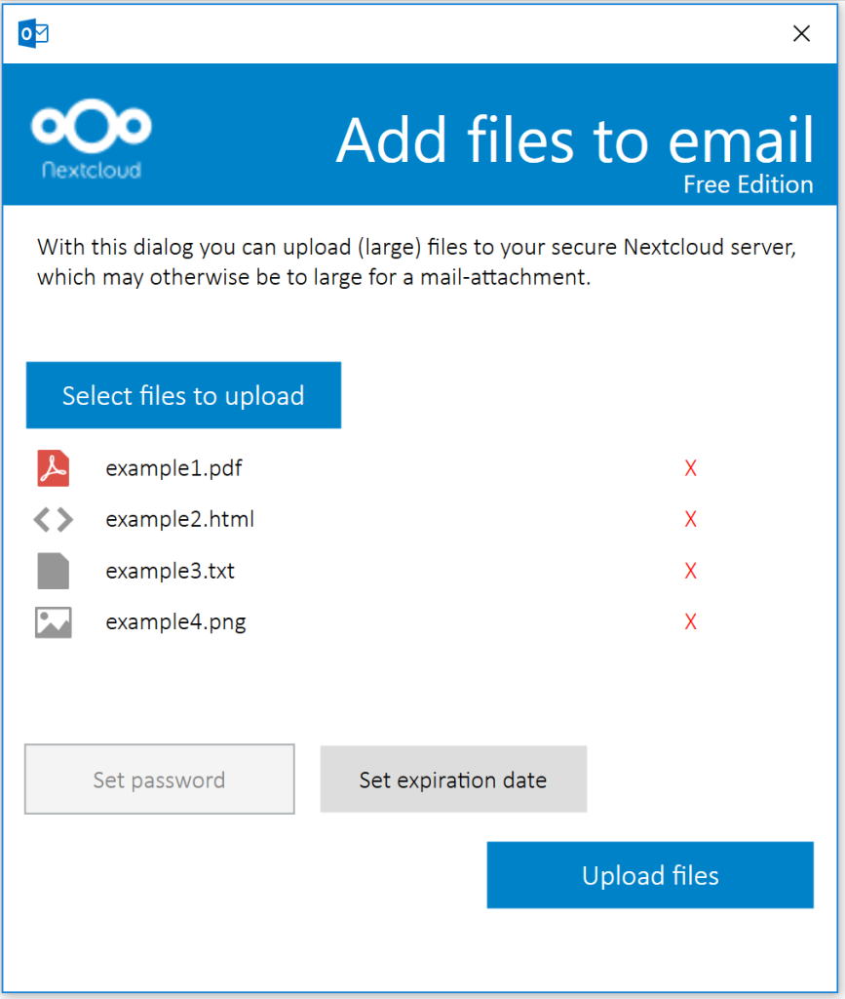Select the example4.png file name
The height and width of the screenshot is (999, 845).
click(x=175, y=622)
